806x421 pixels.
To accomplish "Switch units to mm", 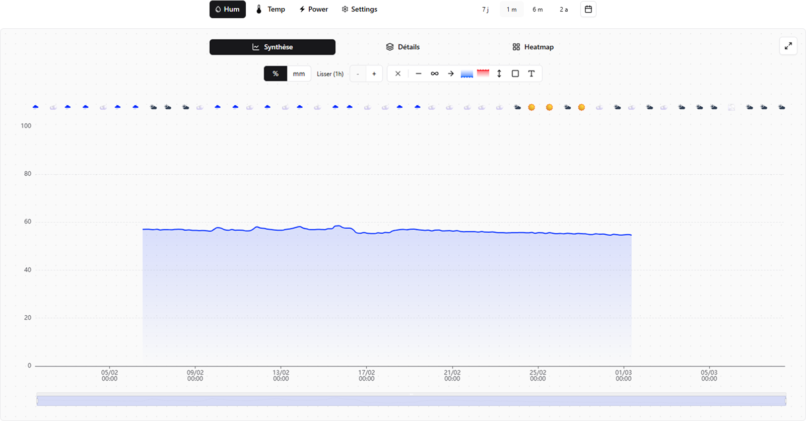I will 299,74.
